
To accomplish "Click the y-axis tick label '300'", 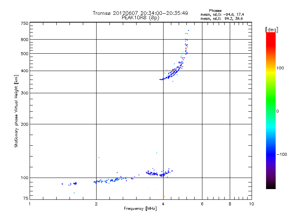I will point(24,93).
